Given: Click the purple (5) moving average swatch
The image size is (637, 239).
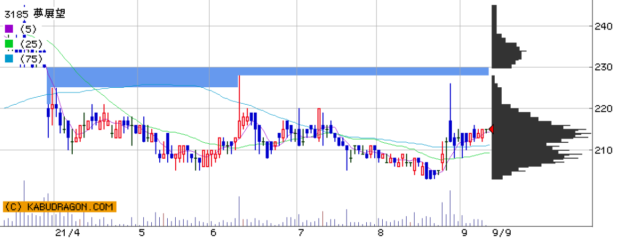Looking at the screenshot, I should tap(8, 29).
